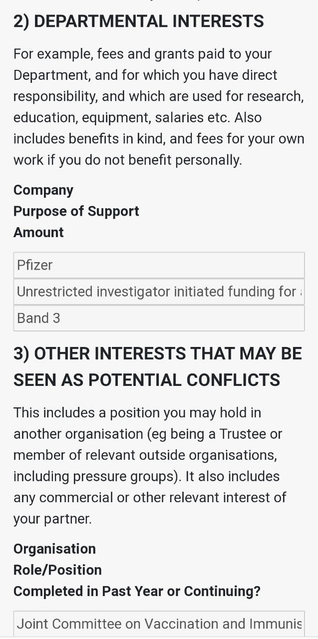This screenshot has width=318, height=639.
Task: Click the paragraph about positions in other organisations
Action: pos(150,465)
